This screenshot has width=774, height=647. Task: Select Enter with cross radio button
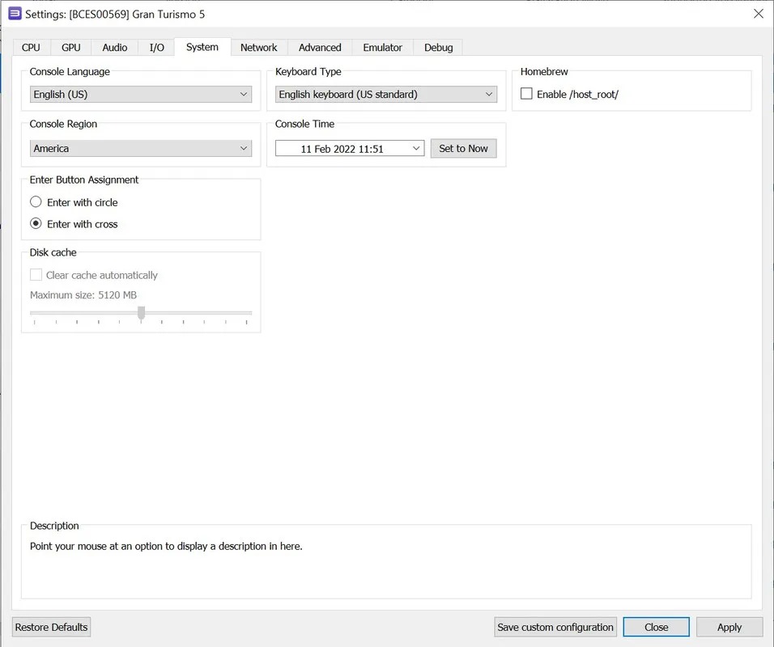pyautogui.click(x=36, y=224)
